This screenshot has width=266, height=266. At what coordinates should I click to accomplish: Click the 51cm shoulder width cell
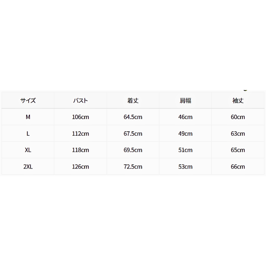(186, 150)
